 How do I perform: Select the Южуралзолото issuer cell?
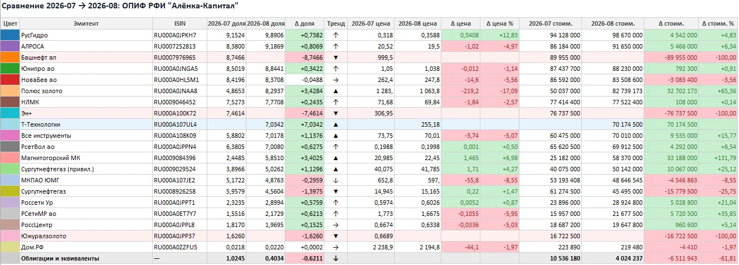coord(86,235)
